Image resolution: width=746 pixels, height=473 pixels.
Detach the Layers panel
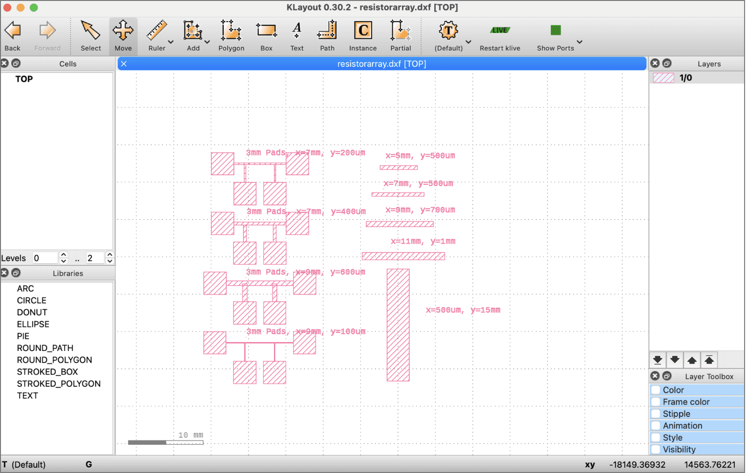point(667,63)
